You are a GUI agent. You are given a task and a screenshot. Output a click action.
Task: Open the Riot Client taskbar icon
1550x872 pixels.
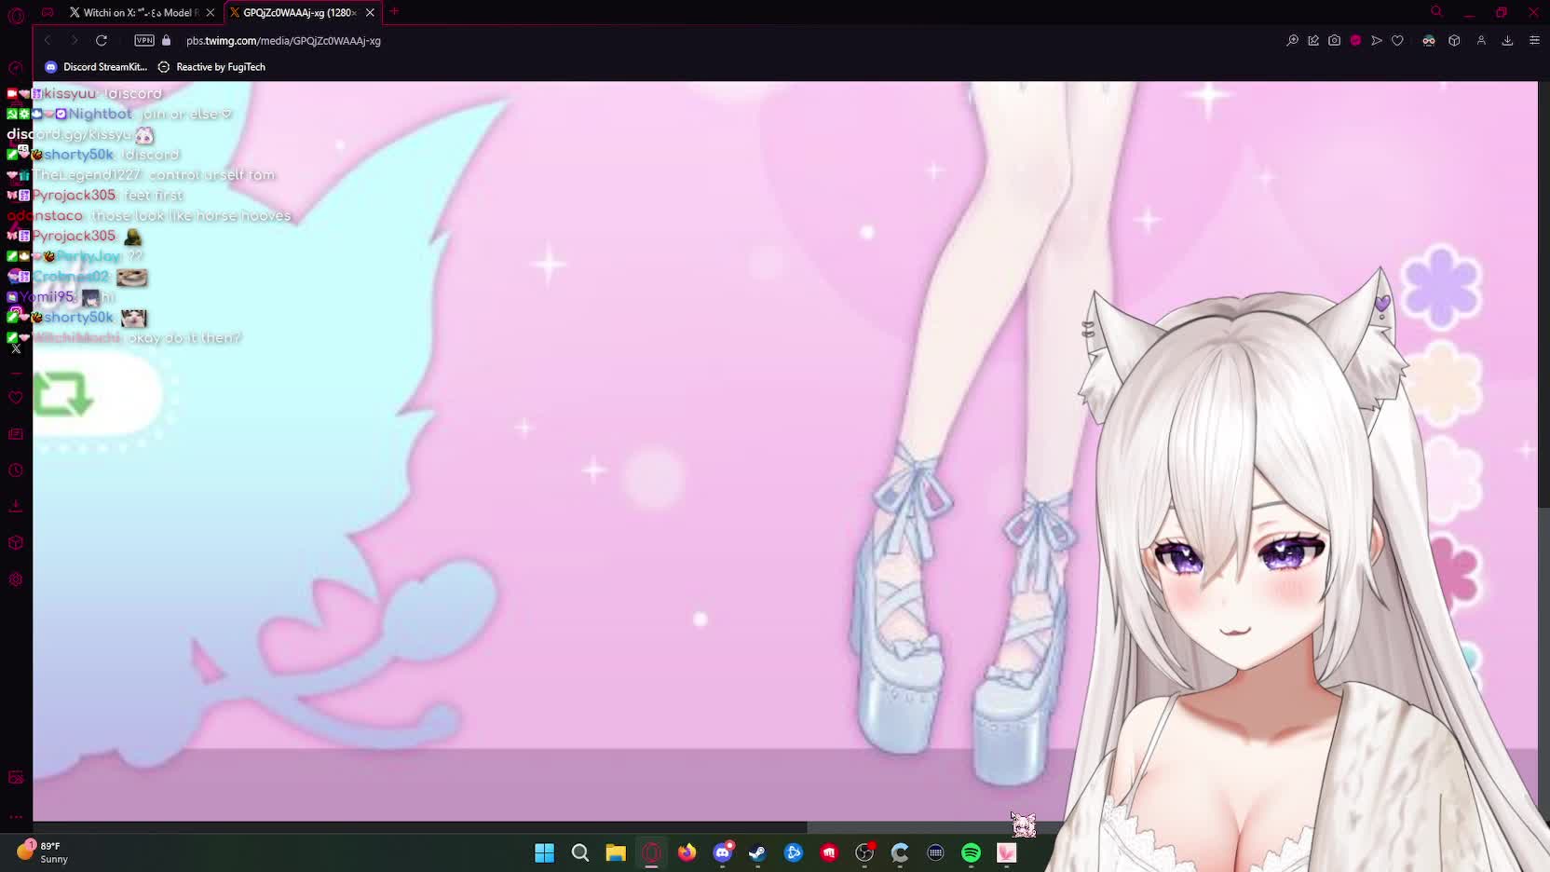(x=829, y=852)
